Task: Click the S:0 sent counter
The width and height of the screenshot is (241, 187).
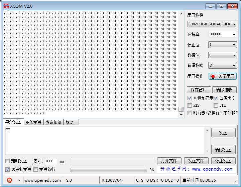Action: point(69,180)
